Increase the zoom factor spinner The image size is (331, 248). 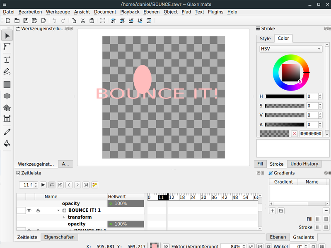pos(244,245)
